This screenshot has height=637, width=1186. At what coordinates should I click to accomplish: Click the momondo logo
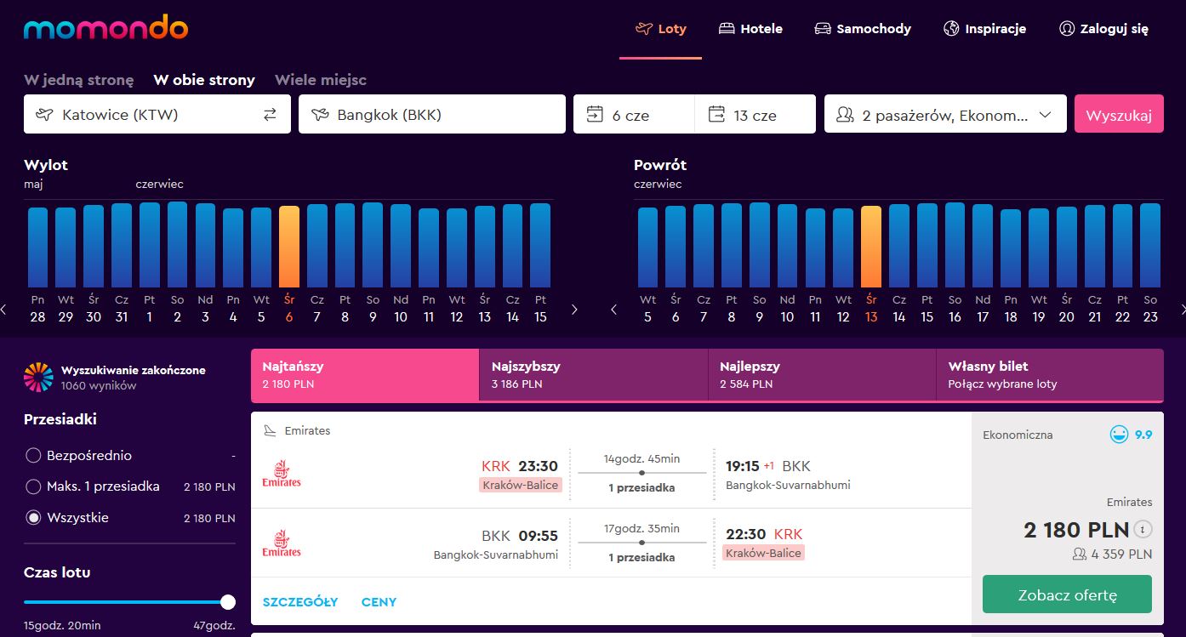105,28
